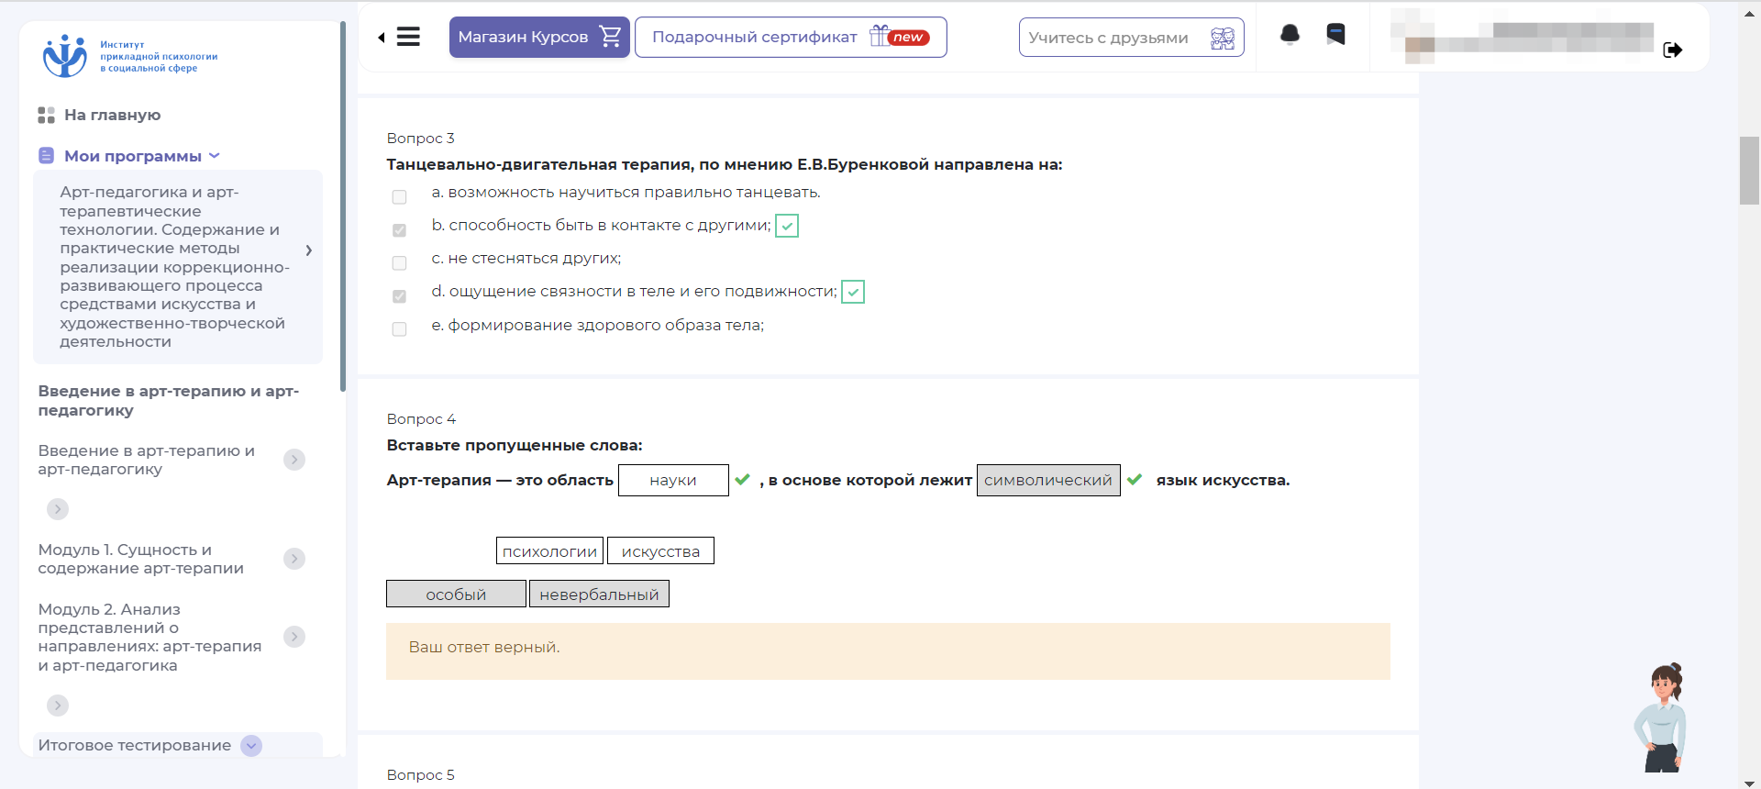
Task: Open the Магазин Курсов cart button
Action: click(539, 37)
